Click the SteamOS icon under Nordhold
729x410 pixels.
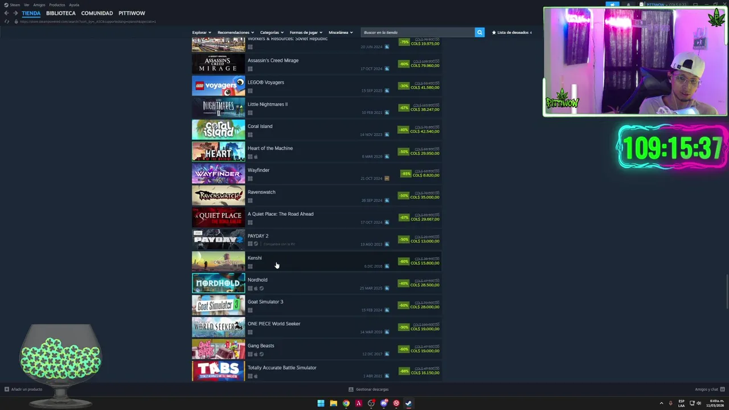261,288
